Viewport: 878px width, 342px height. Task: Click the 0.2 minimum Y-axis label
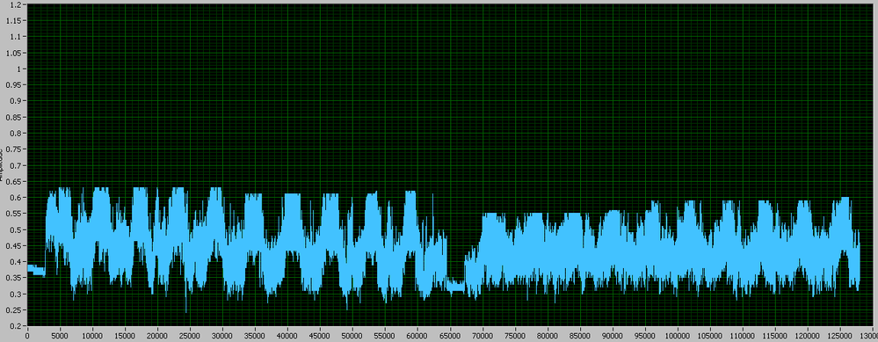tap(17, 326)
